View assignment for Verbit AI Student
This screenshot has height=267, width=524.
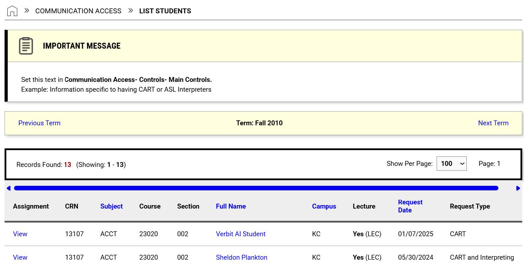click(x=20, y=234)
